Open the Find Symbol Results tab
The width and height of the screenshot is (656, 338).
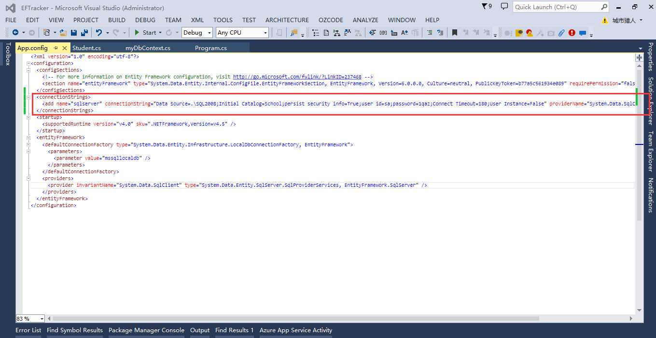click(75, 330)
